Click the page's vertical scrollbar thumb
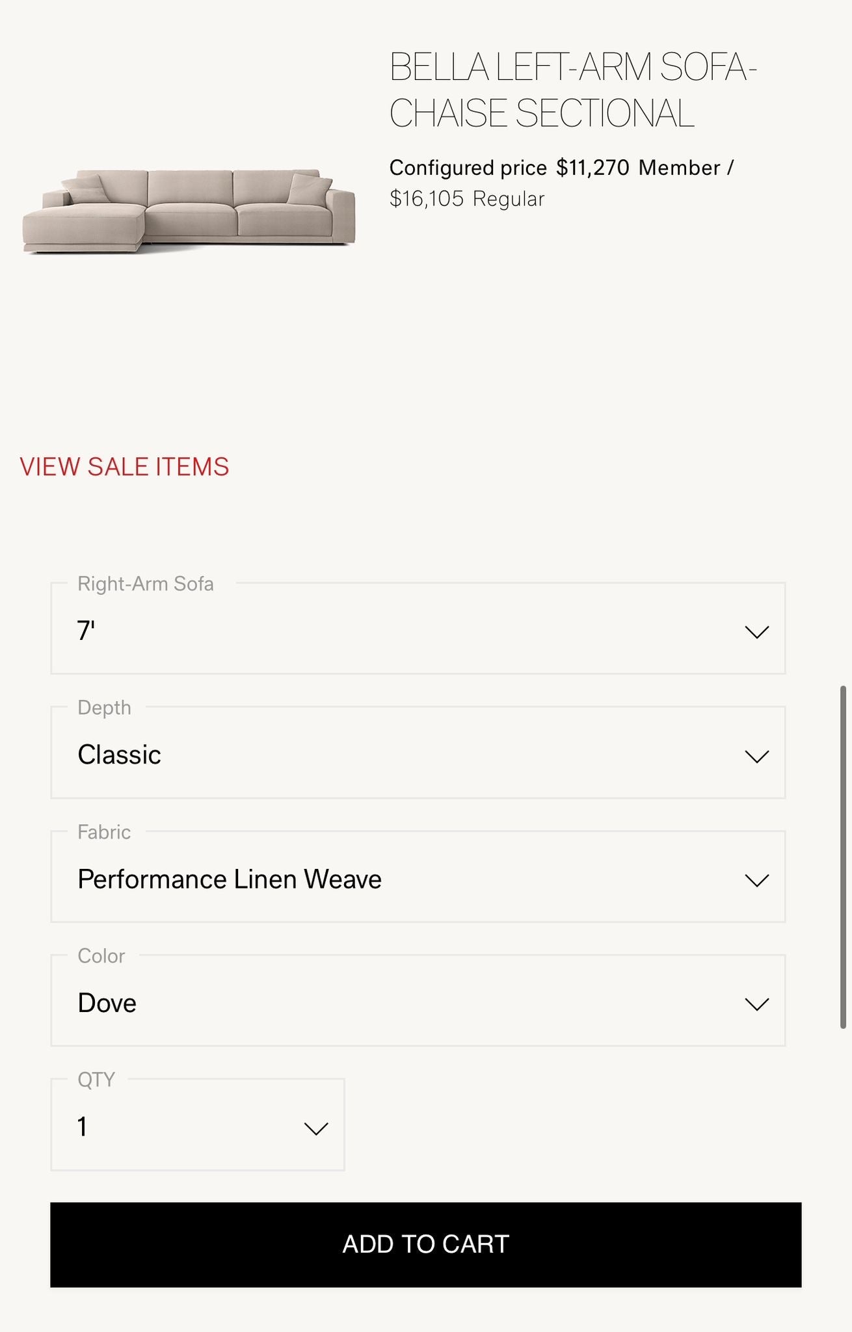Image resolution: width=852 pixels, height=1332 pixels. (x=843, y=856)
